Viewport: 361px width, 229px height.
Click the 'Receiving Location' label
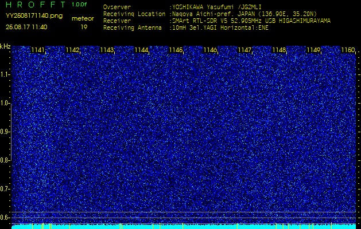134,14
